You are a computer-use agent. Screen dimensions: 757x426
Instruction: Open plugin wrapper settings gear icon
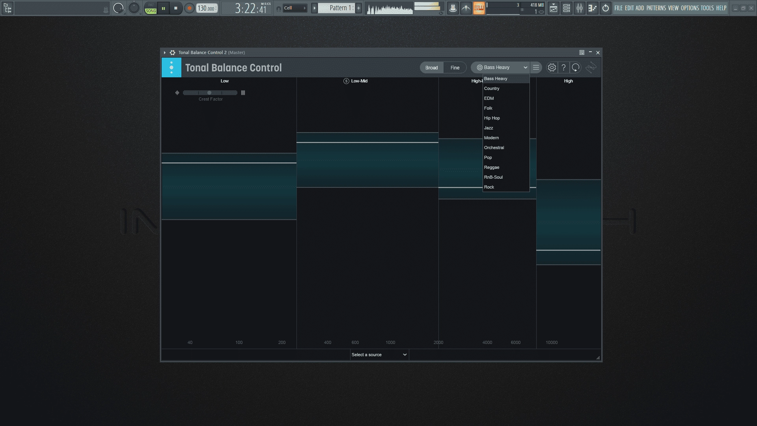click(x=172, y=52)
